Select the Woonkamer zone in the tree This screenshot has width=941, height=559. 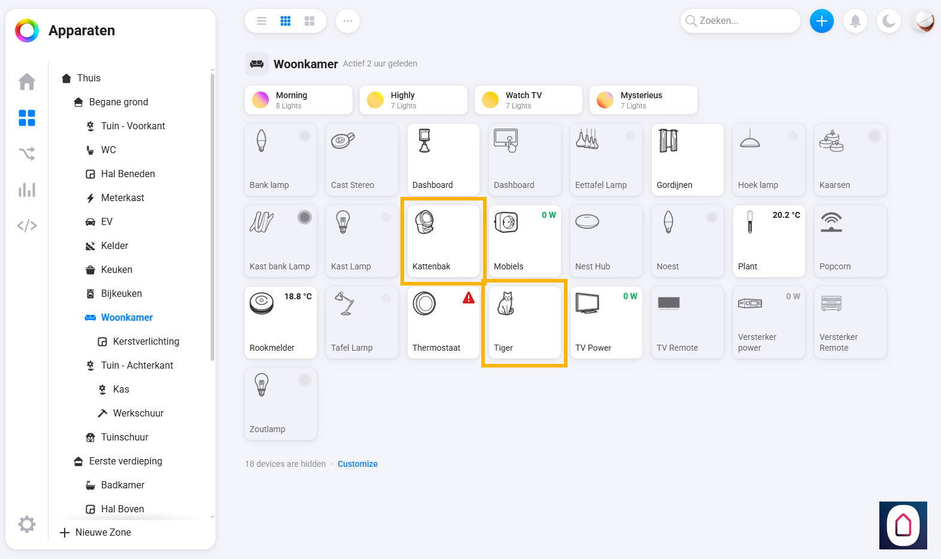(127, 317)
